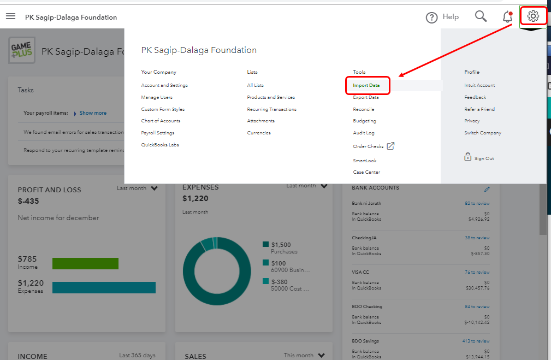Select Import Data in Tools menu
The width and height of the screenshot is (551, 360).
366,85
